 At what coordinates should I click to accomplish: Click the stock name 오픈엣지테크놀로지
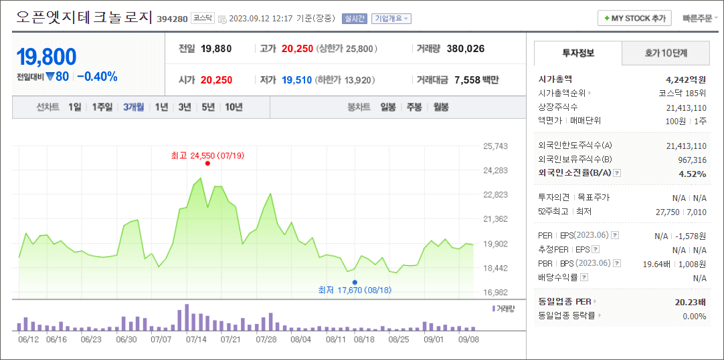84,17
